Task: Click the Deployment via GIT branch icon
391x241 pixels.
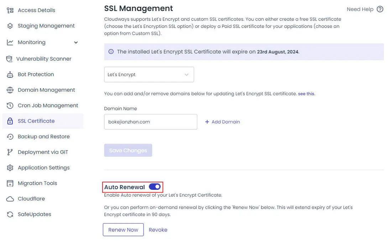Action: (10, 152)
